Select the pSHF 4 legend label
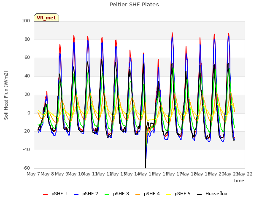Viewport: 270px width, 202px height. pos(152,194)
